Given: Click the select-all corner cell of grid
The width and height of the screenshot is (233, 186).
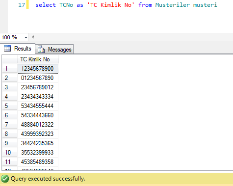Looking at the screenshot, I should 10,59.
